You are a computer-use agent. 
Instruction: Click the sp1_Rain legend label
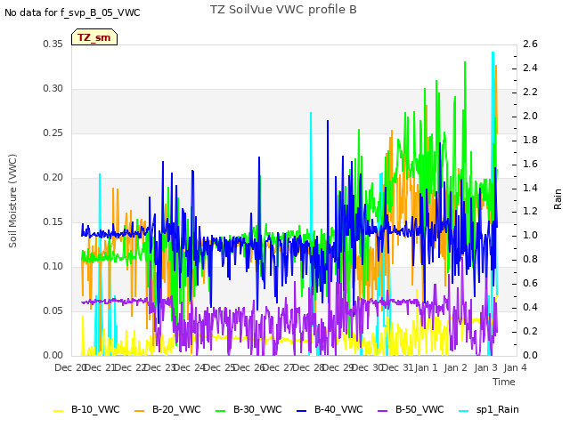(498, 409)
